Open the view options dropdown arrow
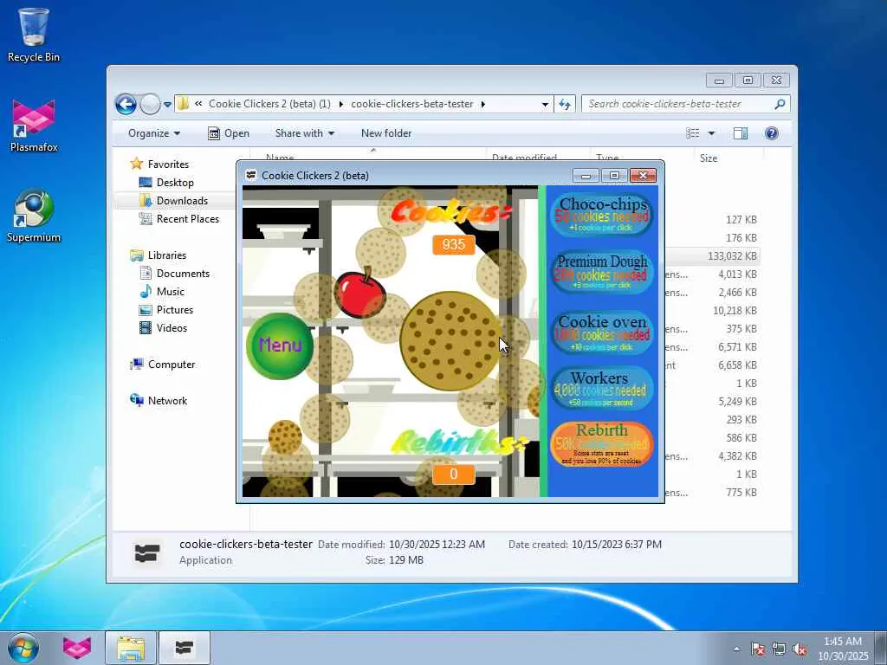 [x=712, y=133]
